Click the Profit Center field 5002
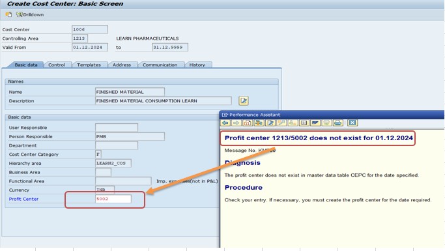 pos(113,199)
